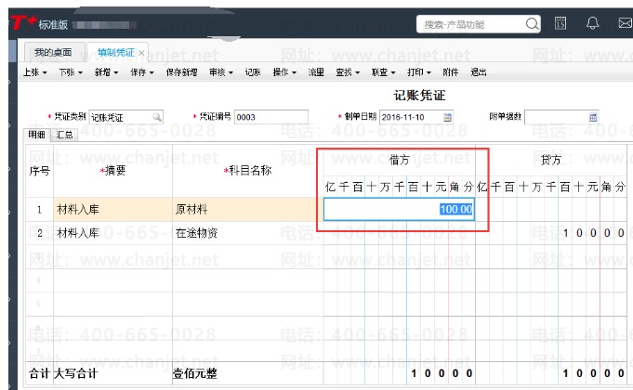Click sequence number 1 cell
This screenshot has width=633, height=390.
click(40, 209)
